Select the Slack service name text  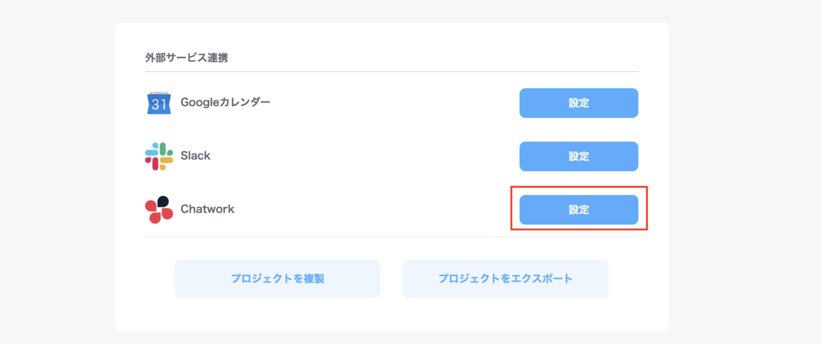[x=195, y=156]
